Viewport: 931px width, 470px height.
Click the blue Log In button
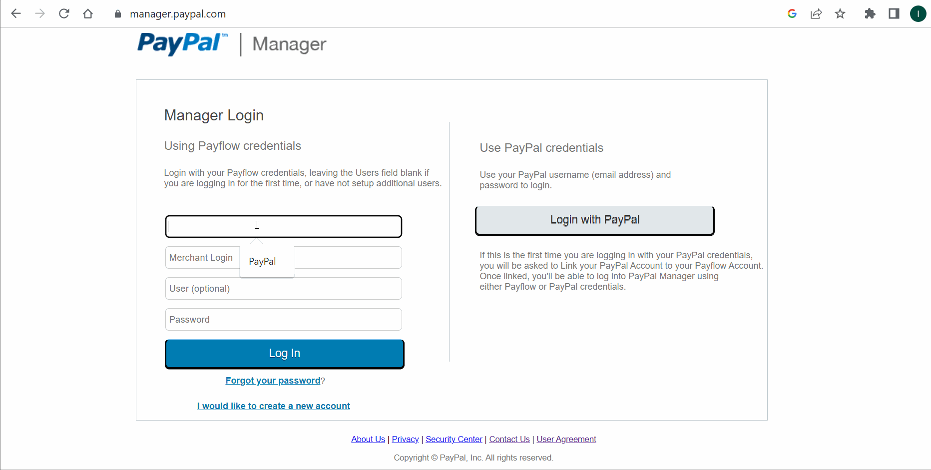[x=285, y=354]
